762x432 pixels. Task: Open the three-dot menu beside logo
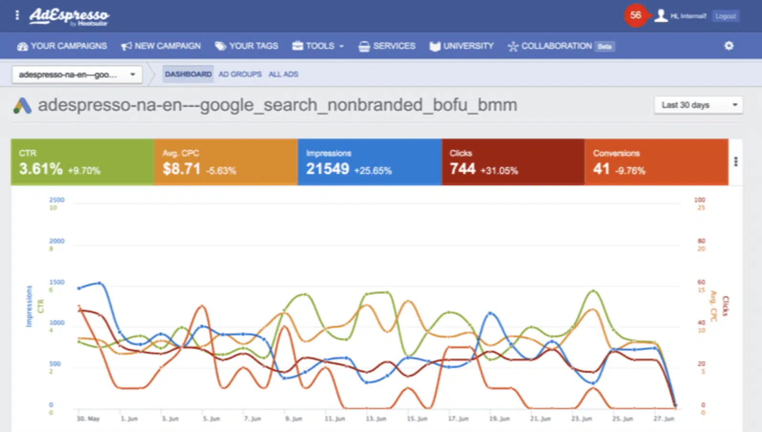tap(17, 15)
